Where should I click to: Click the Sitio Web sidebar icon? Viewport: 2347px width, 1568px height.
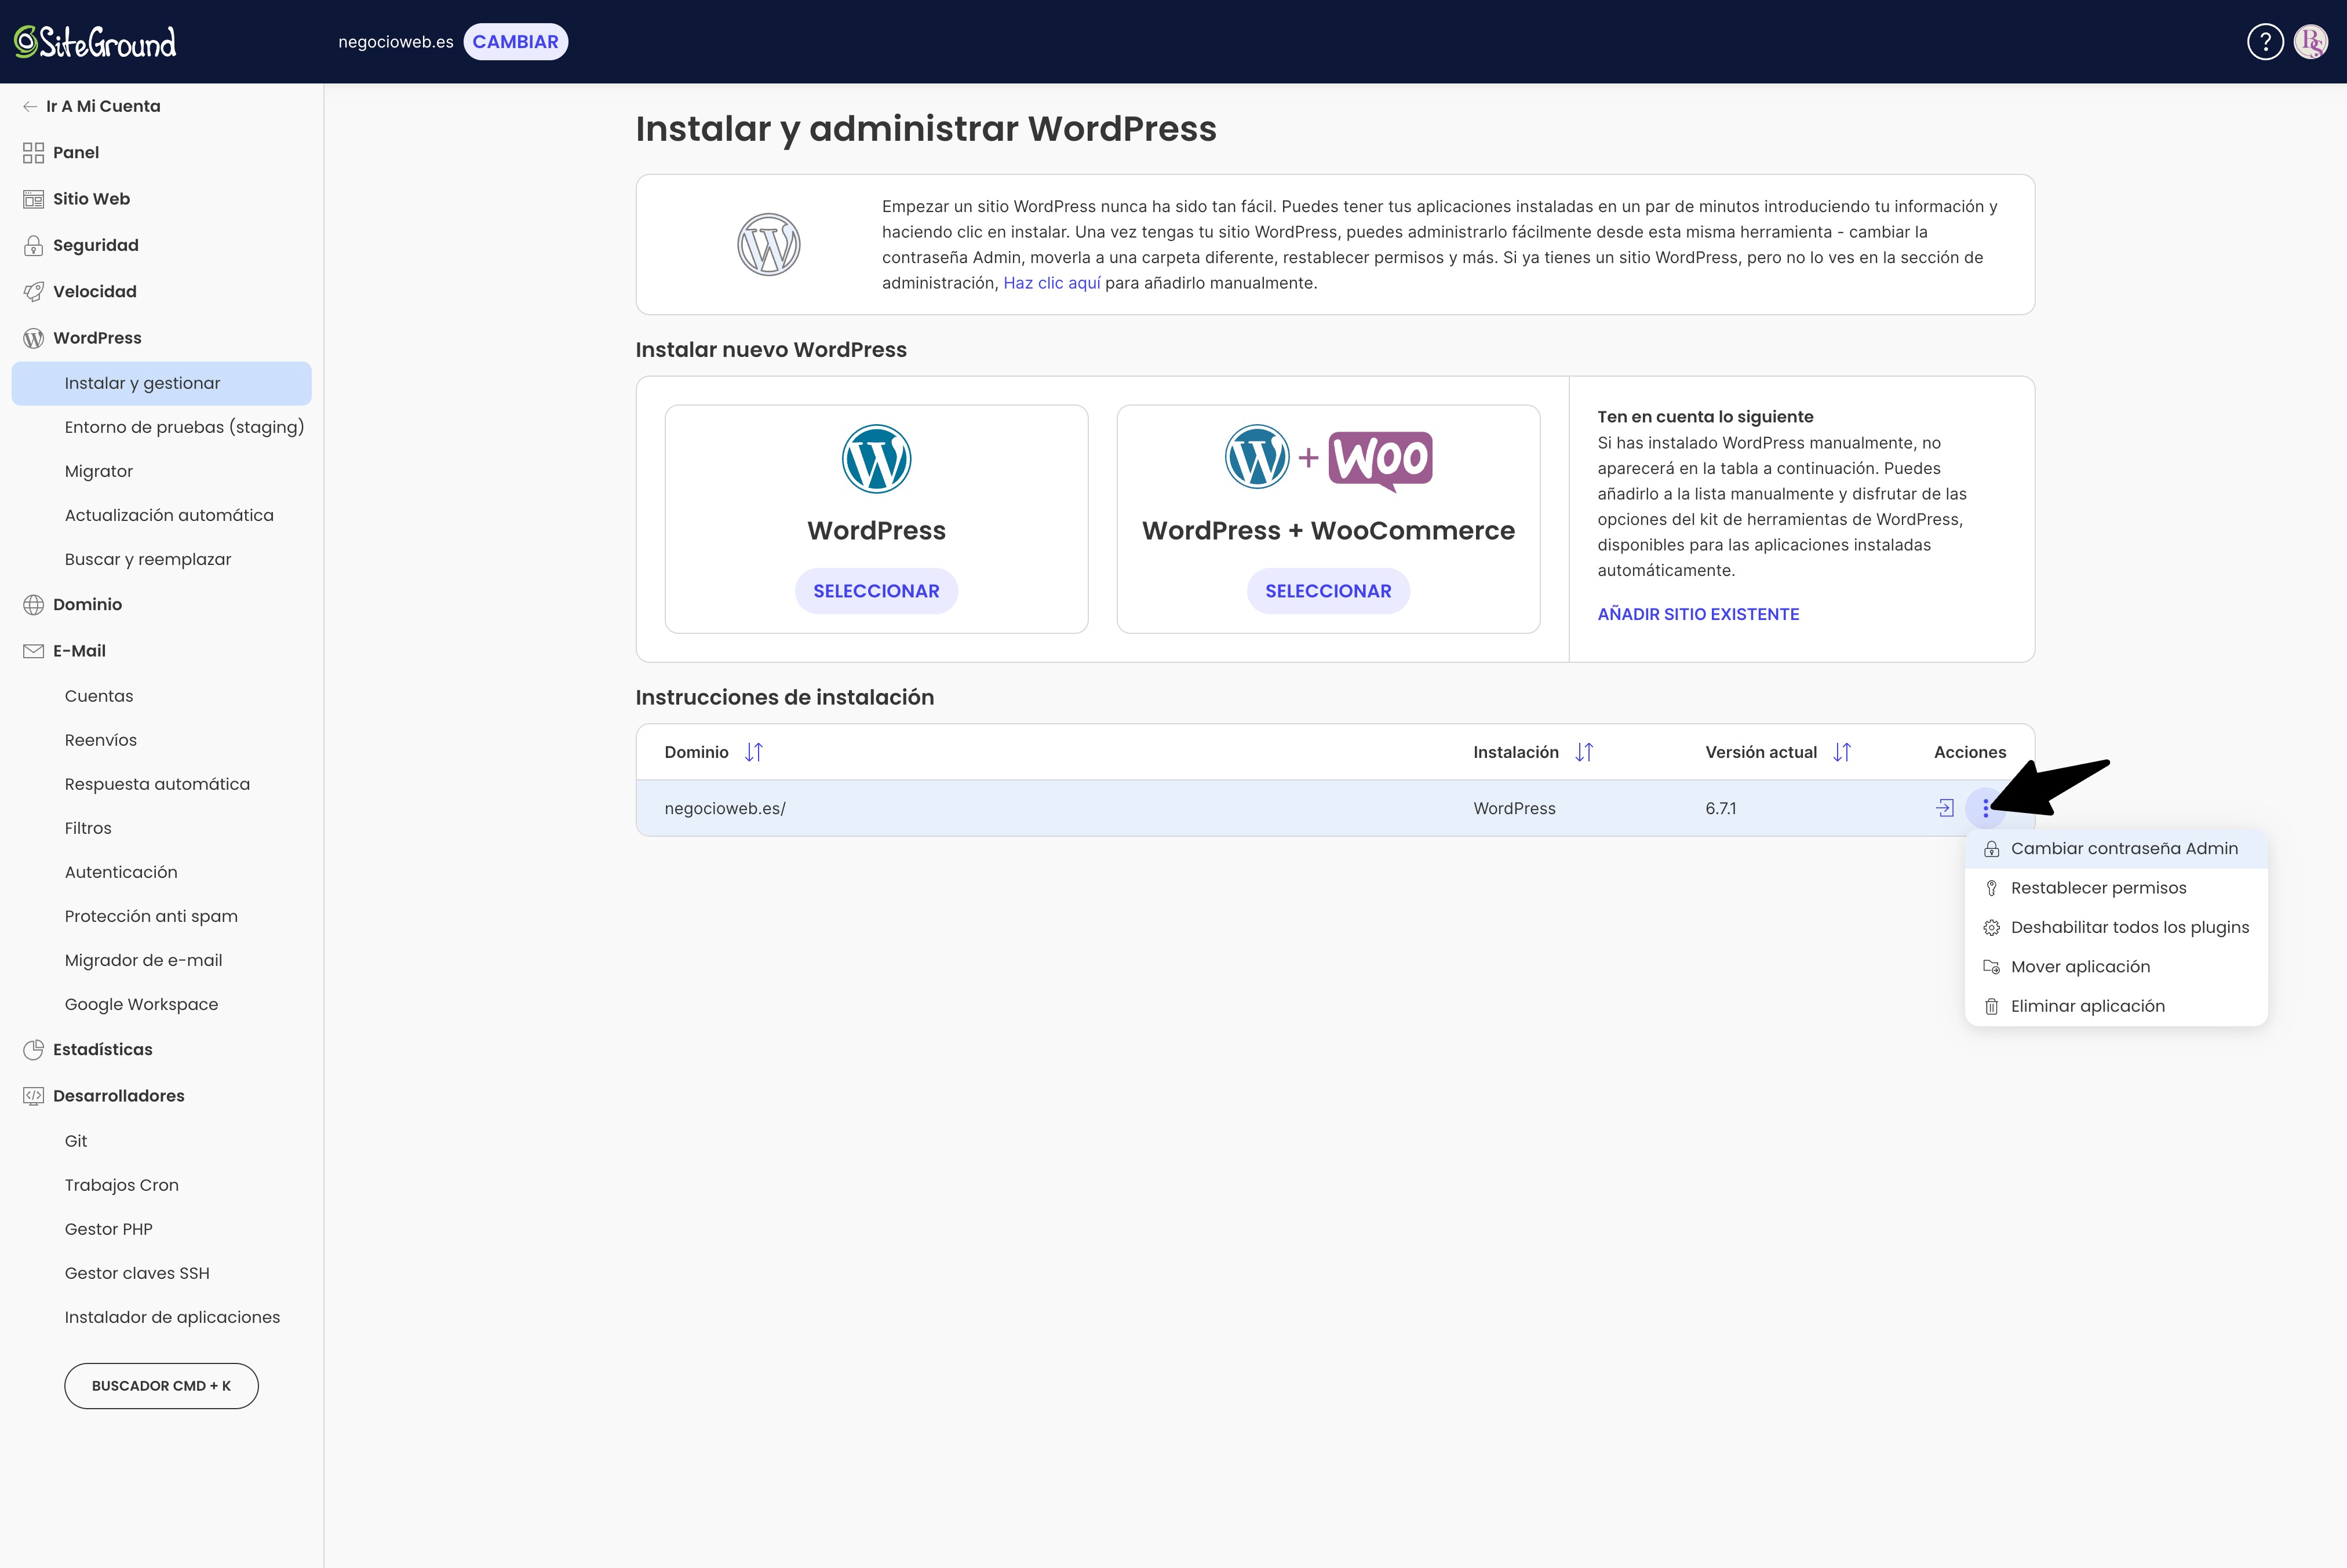point(33,199)
